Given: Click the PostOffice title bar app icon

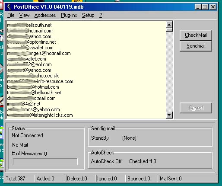Looking at the screenshot, I should [9, 7].
